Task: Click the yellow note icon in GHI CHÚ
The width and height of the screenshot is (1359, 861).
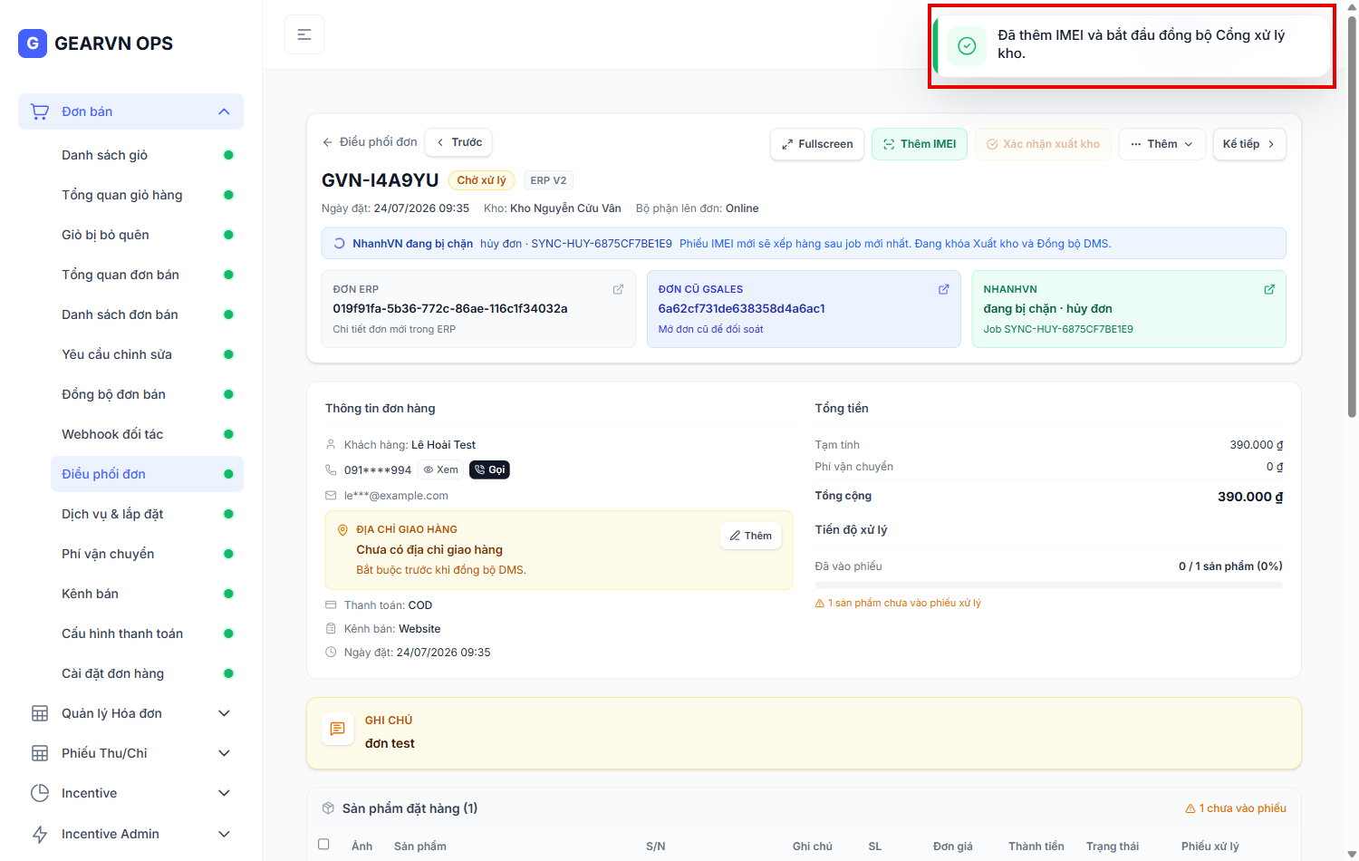Action: 337,729
